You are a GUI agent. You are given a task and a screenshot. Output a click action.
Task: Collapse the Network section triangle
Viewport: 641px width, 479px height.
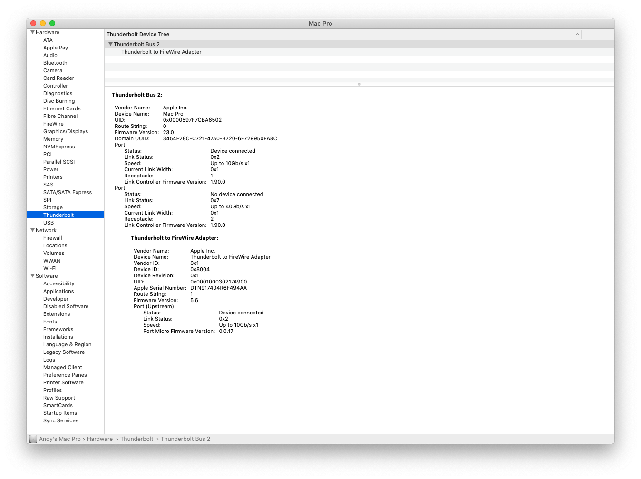click(32, 230)
